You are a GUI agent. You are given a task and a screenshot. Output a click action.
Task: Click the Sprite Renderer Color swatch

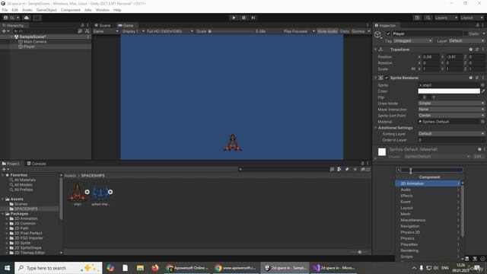[449, 91]
